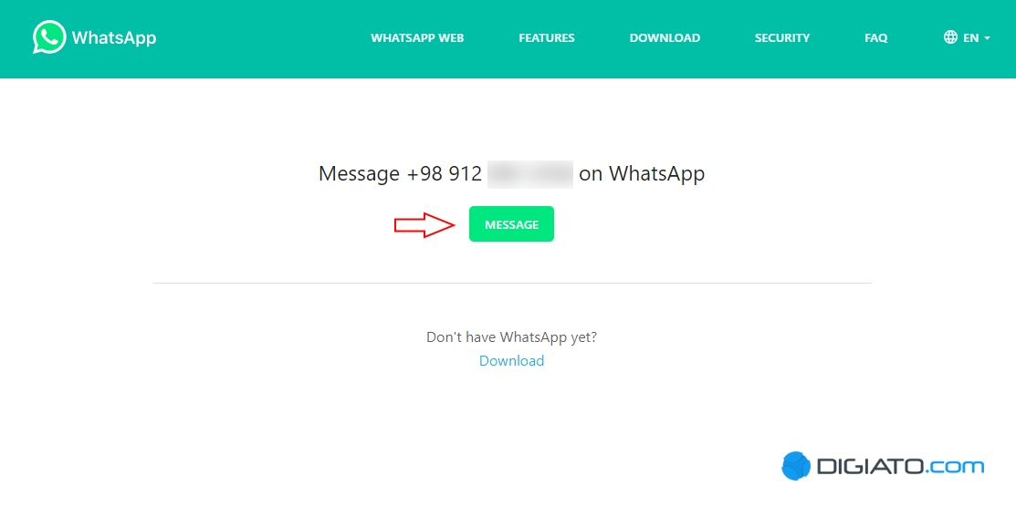Click the WhatsApp speech-bubble phone logo

pos(49,37)
